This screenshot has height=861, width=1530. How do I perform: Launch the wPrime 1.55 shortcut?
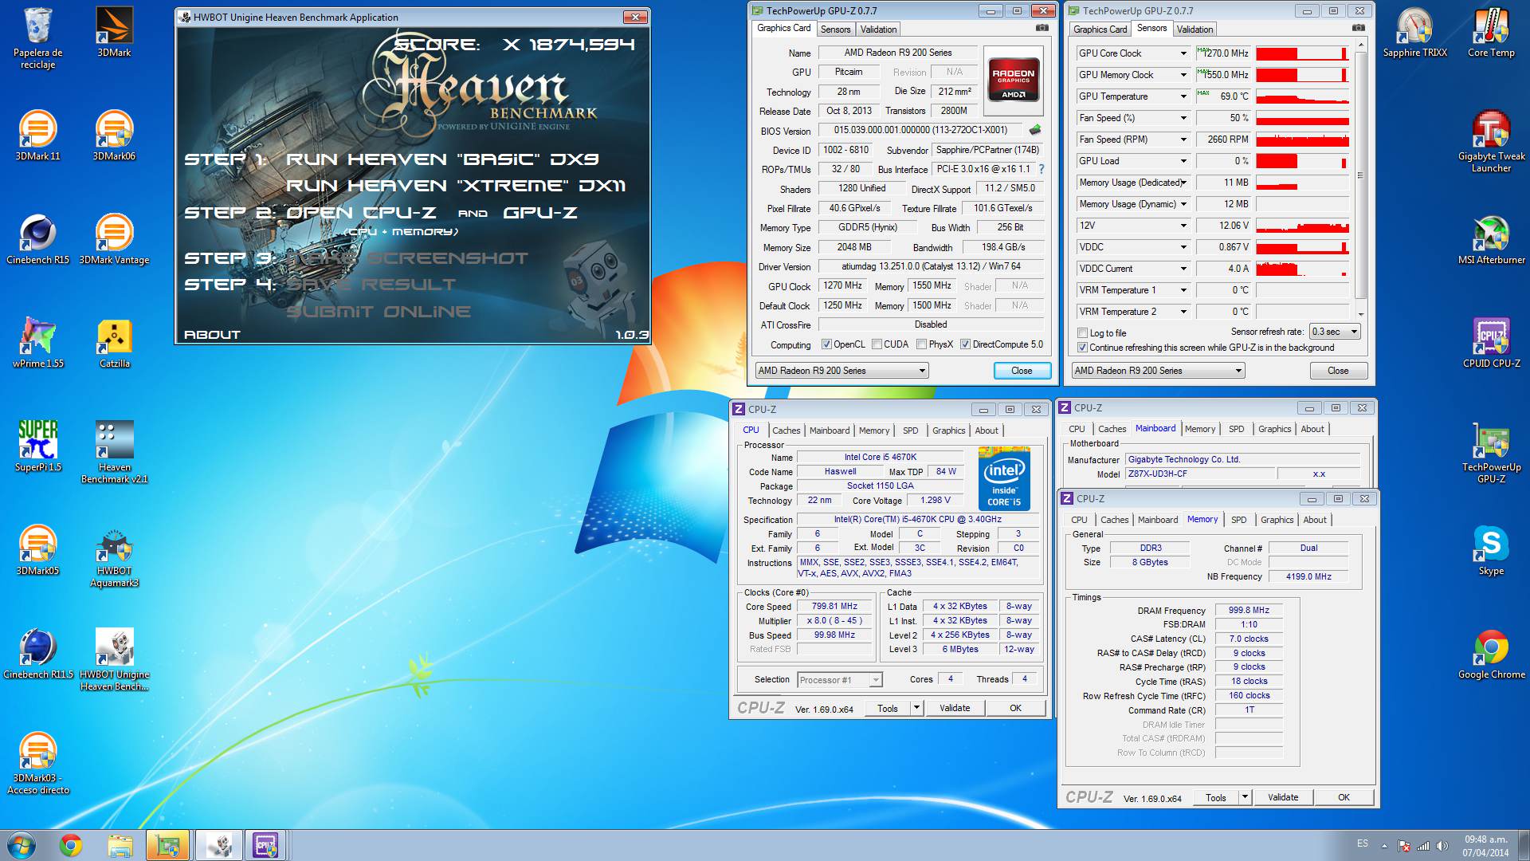[37, 343]
